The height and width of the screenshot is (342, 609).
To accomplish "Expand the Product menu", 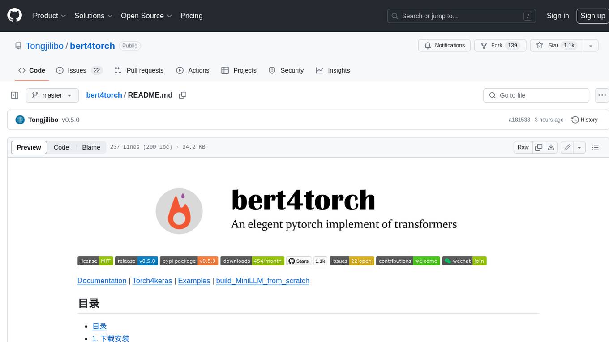I will click(49, 16).
